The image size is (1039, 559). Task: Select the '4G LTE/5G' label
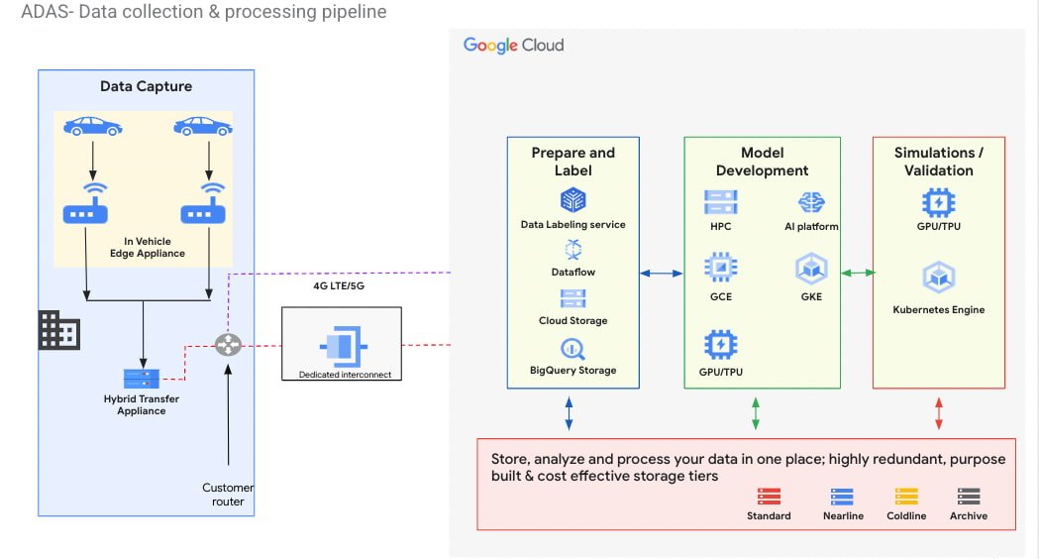(339, 285)
